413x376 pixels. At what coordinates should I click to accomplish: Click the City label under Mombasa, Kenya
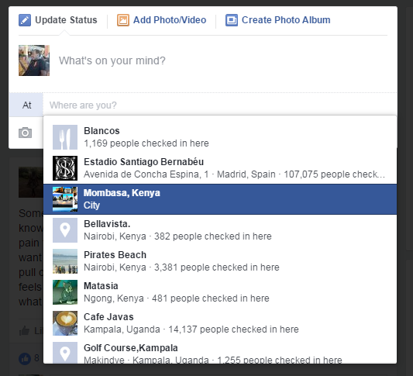91,205
